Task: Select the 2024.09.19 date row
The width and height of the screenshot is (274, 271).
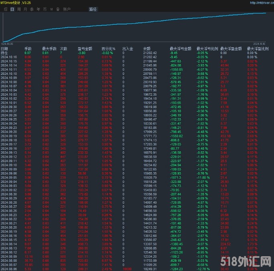Action: [x=8, y=136]
